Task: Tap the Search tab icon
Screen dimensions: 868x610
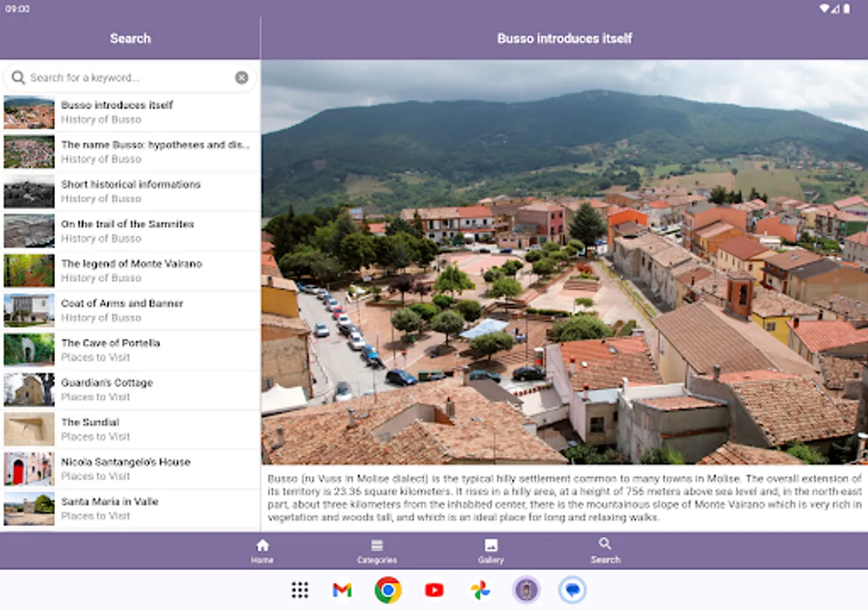Action: click(x=605, y=544)
